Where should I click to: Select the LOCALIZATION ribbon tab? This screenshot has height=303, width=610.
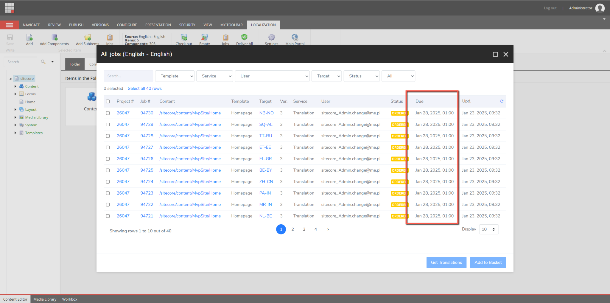coord(263,25)
